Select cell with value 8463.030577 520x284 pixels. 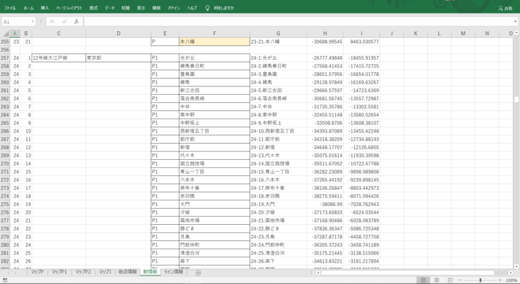(362, 42)
